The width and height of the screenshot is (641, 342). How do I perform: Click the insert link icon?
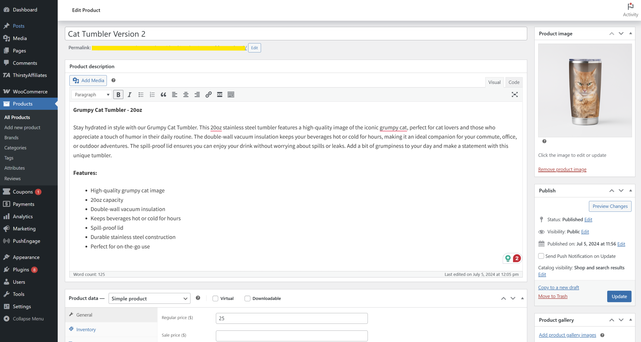pyautogui.click(x=208, y=94)
